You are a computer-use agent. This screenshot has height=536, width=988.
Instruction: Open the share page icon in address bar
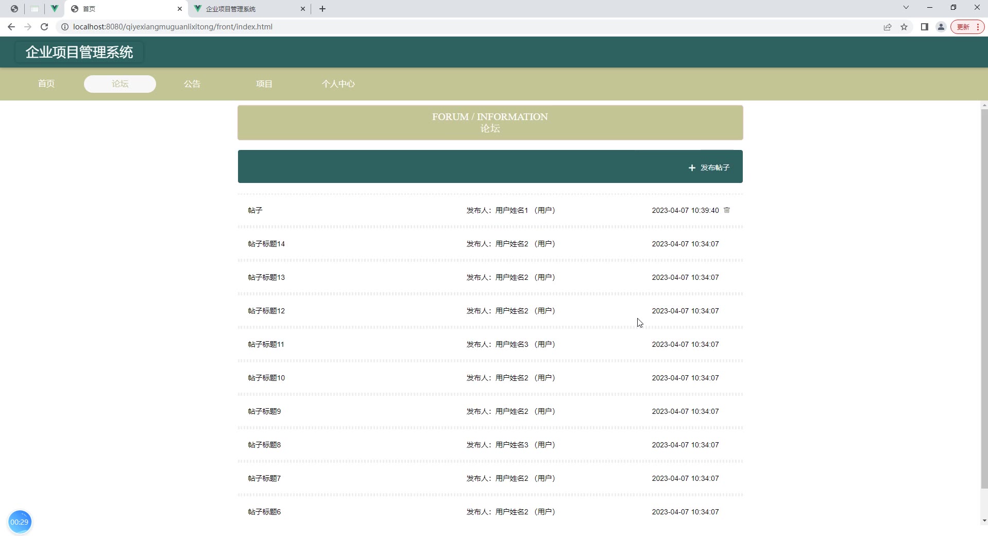888,27
